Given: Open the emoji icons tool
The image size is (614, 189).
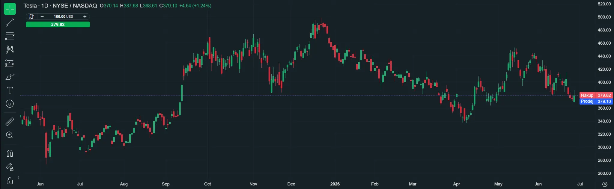Looking at the screenshot, I should [x=10, y=104].
